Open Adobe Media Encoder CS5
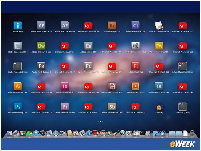This screenshot has width=201, height=151. (x=112, y=86)
